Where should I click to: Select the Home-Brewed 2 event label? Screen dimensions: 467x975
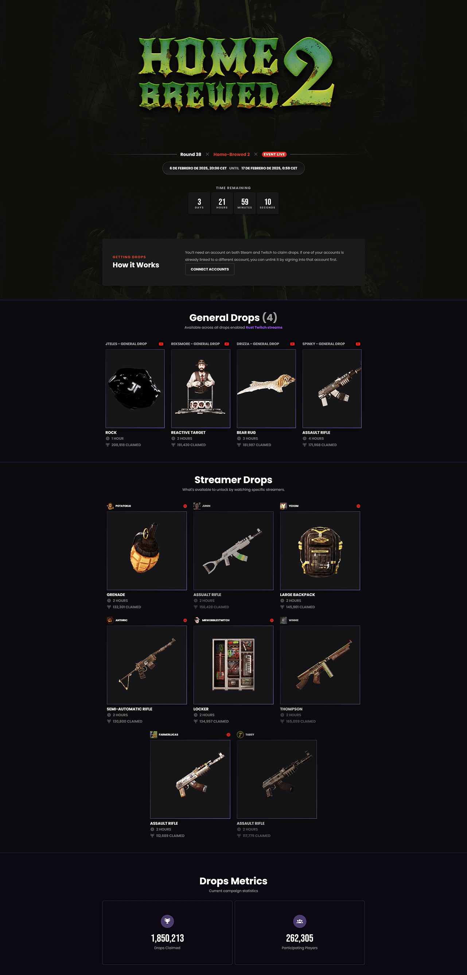[x=231, y=154]
